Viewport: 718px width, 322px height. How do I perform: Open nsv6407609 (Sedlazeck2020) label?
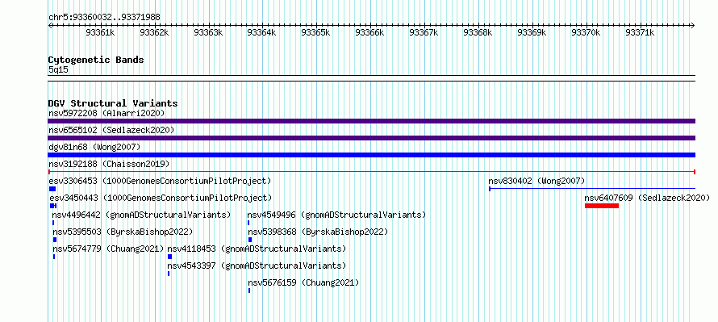pyautogui.click(x=647, y=198)
